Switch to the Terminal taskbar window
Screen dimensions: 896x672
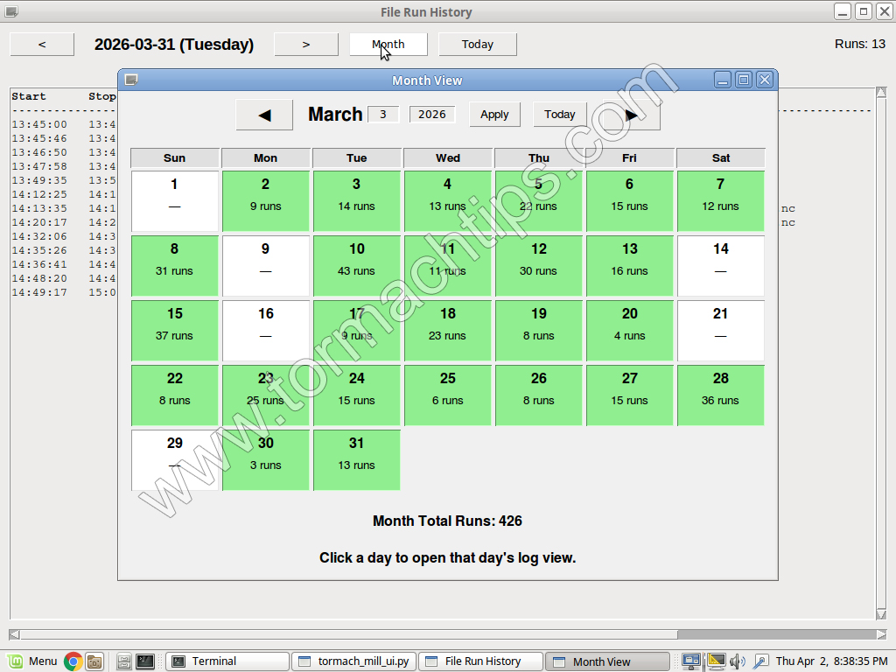[227, 661]
